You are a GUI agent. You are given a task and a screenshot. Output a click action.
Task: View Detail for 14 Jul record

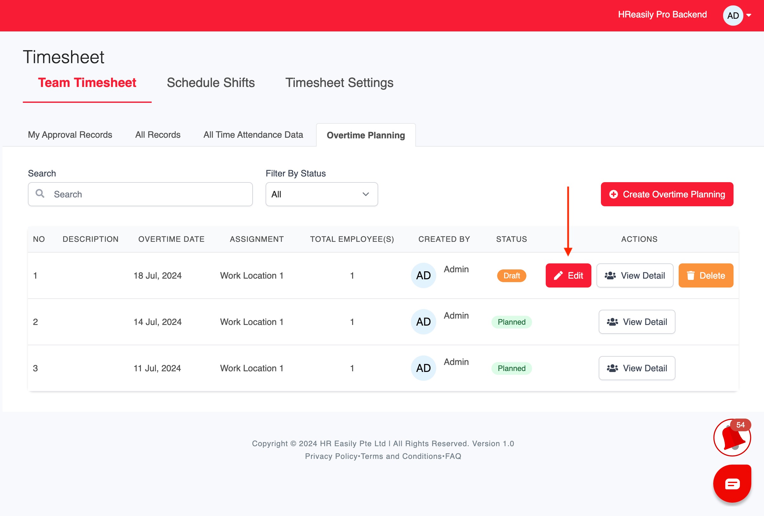point(636,322)
